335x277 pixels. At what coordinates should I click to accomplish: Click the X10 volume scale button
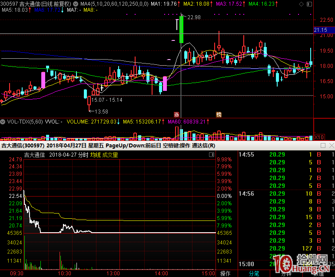tap(319, 137)
